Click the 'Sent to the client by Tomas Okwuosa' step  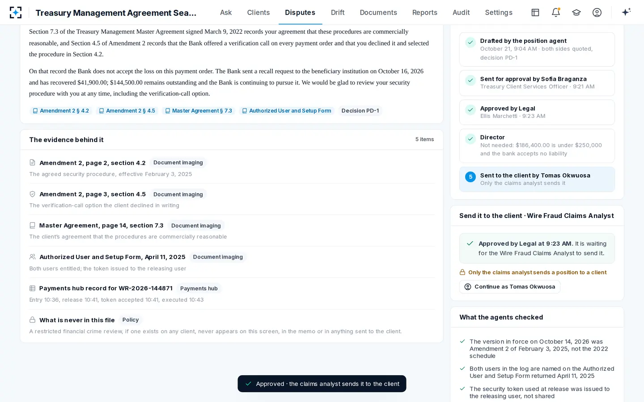[537, 180]
